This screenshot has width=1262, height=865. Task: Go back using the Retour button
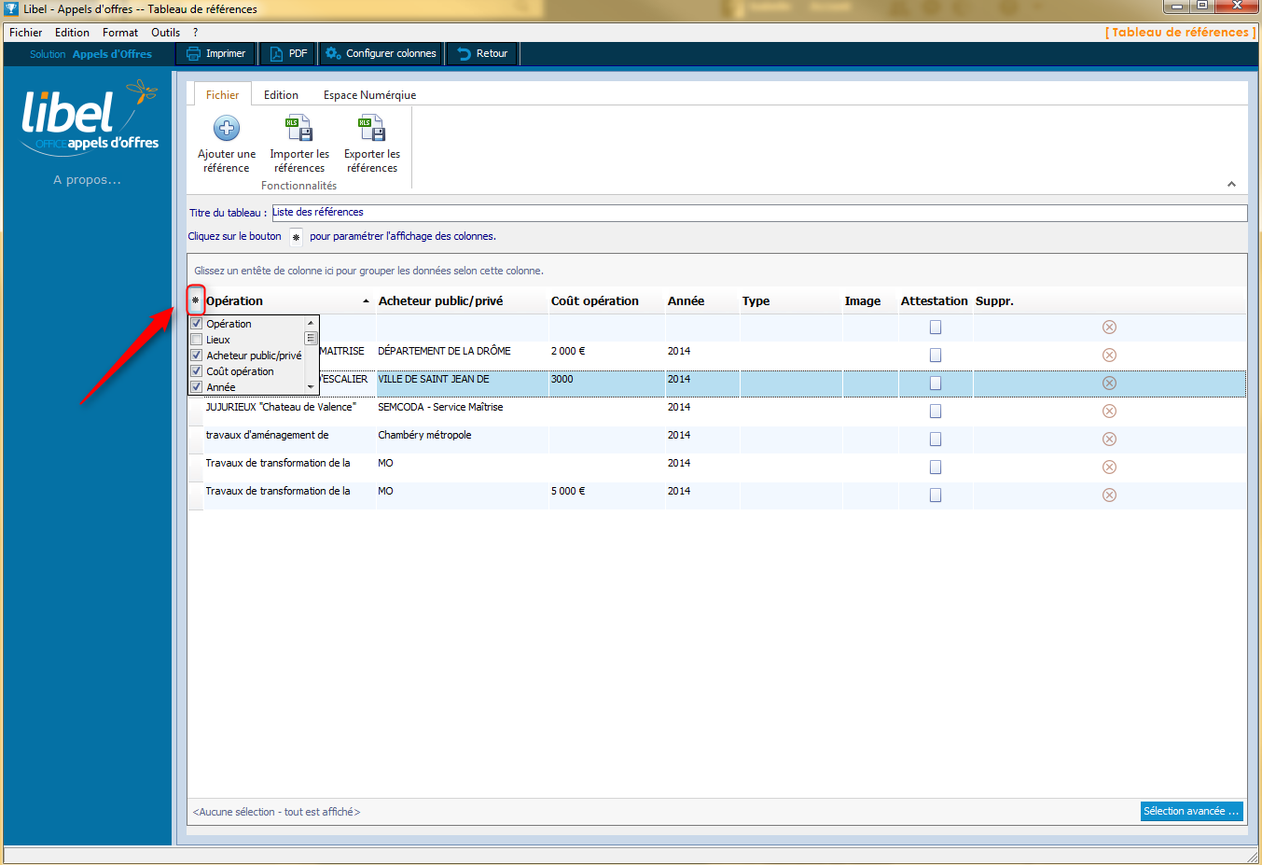[482, 54]
